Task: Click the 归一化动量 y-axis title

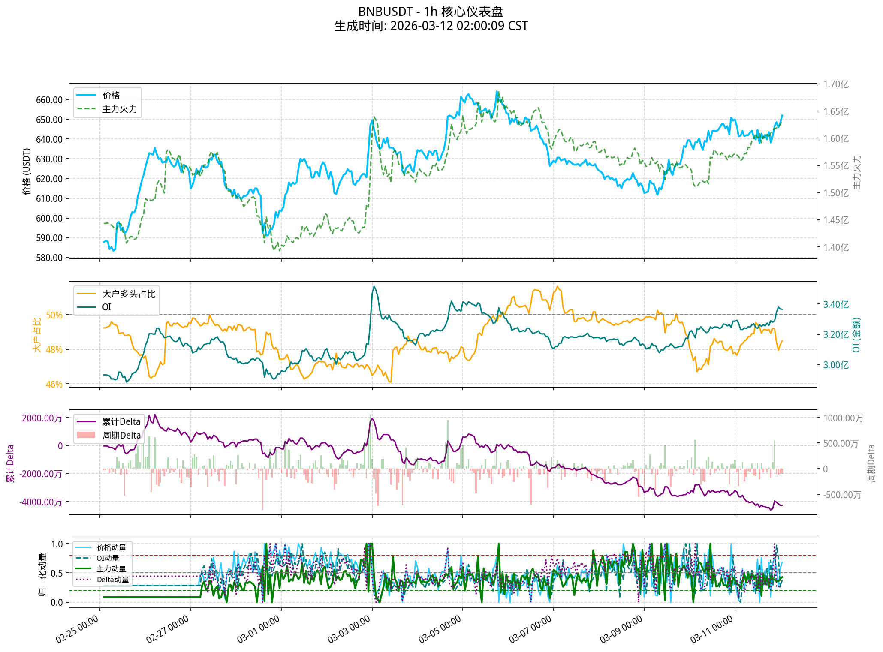Action: tap(42, 574)
